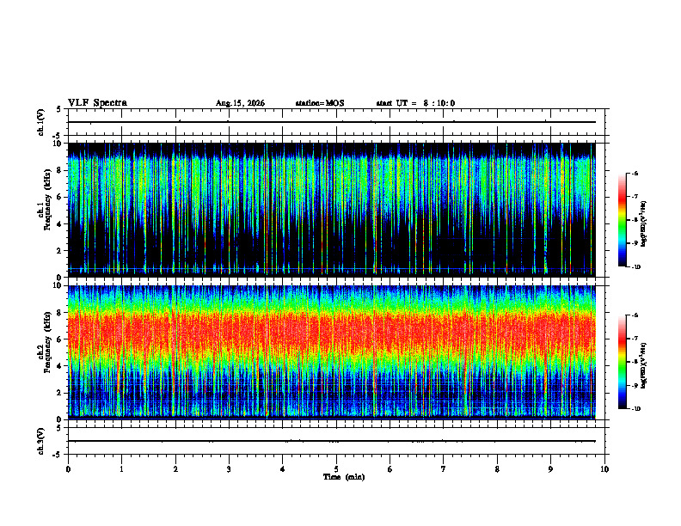The image size is (681, 526).
Task: Click time axis tick label "1"
Action: (x=121, y=469)
